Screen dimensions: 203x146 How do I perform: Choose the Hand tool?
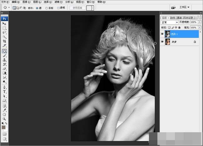tap(4, 114)
